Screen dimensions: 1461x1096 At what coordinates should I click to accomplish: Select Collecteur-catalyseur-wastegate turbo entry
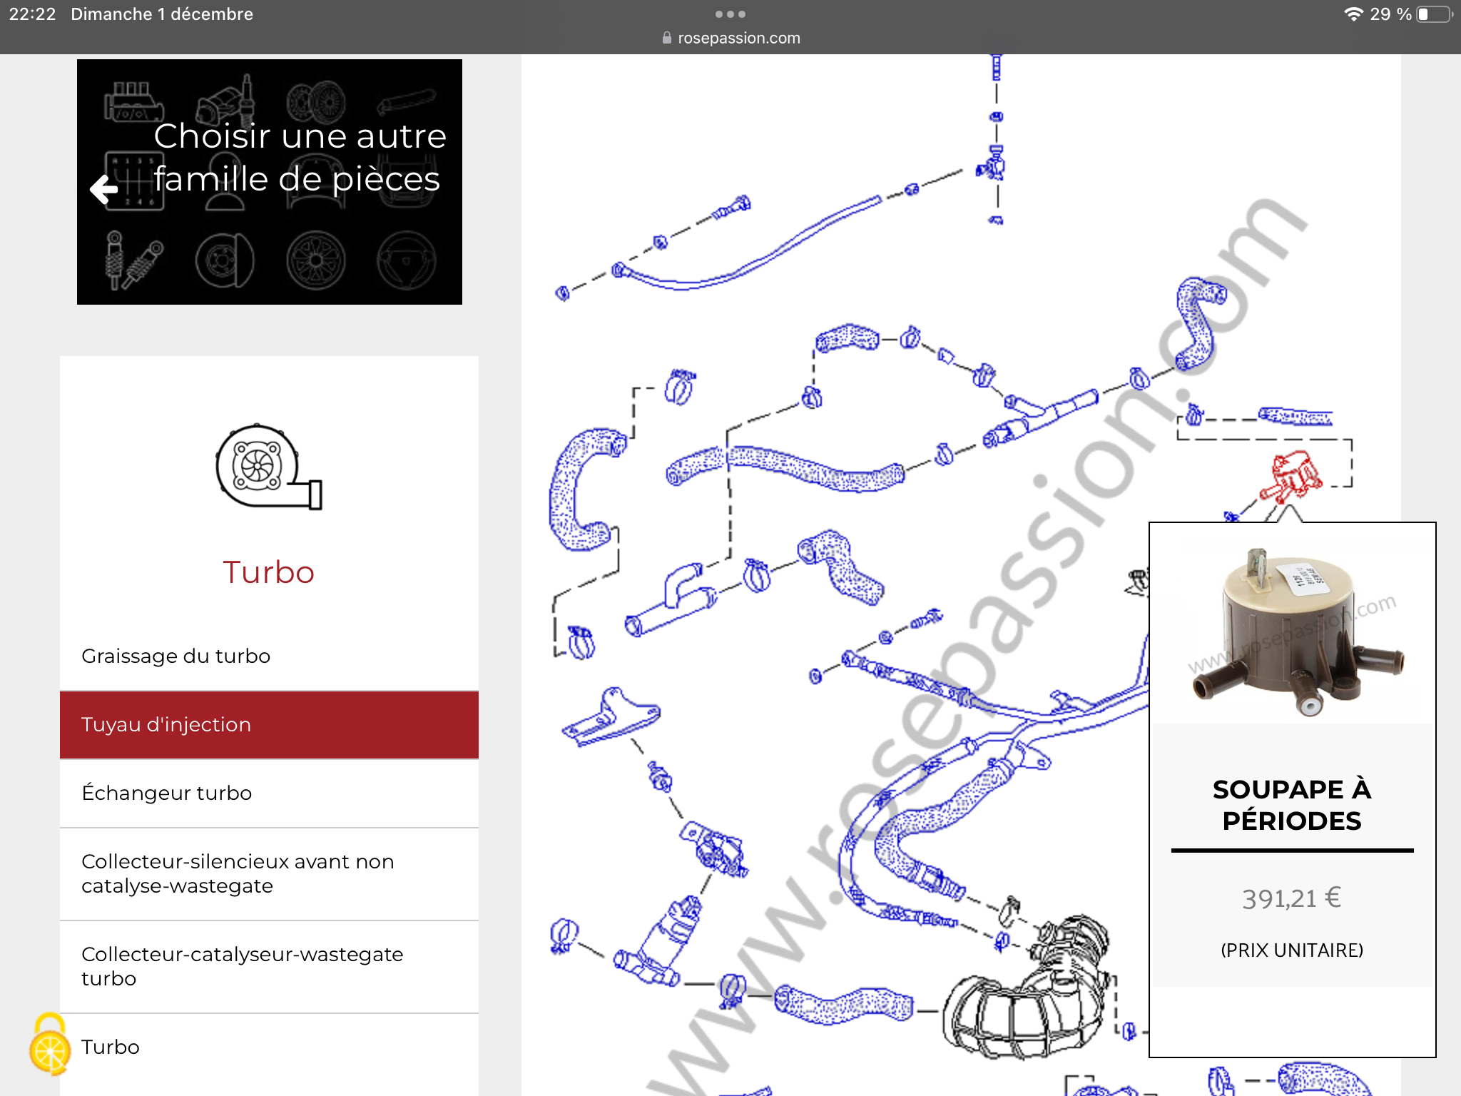[x=242, y=966]
